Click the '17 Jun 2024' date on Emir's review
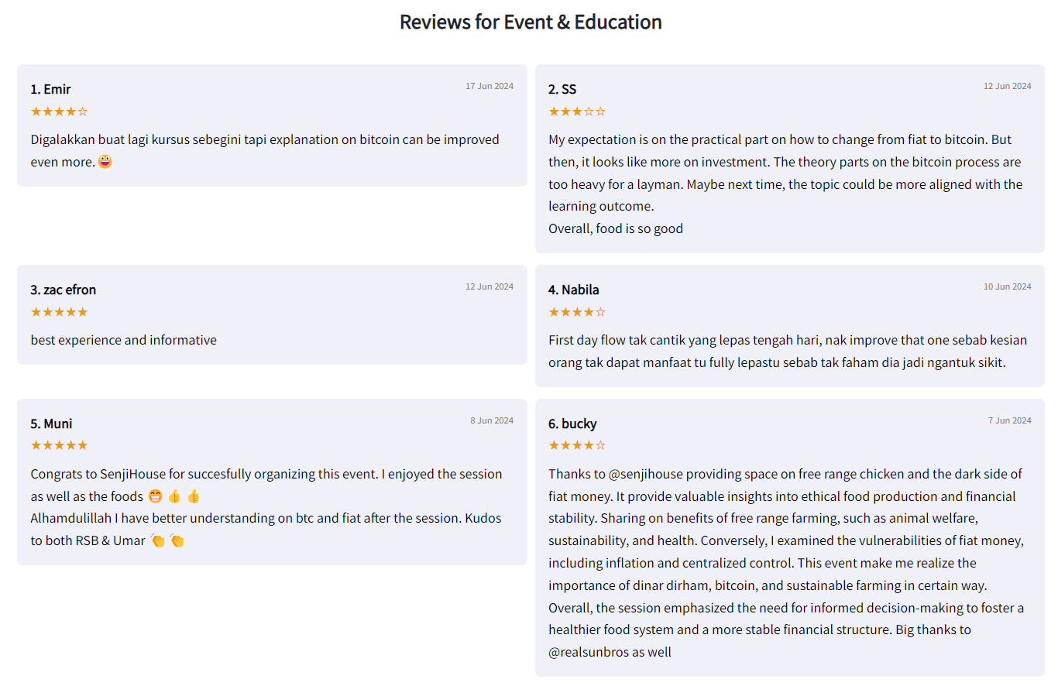Viewport: 1058px width, 686px height. coord(489,86)
